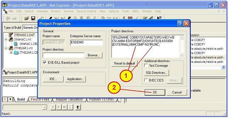Click the Open project folder toolbar icon
Screen dimensions: 228x123
[x=26, y=18]
